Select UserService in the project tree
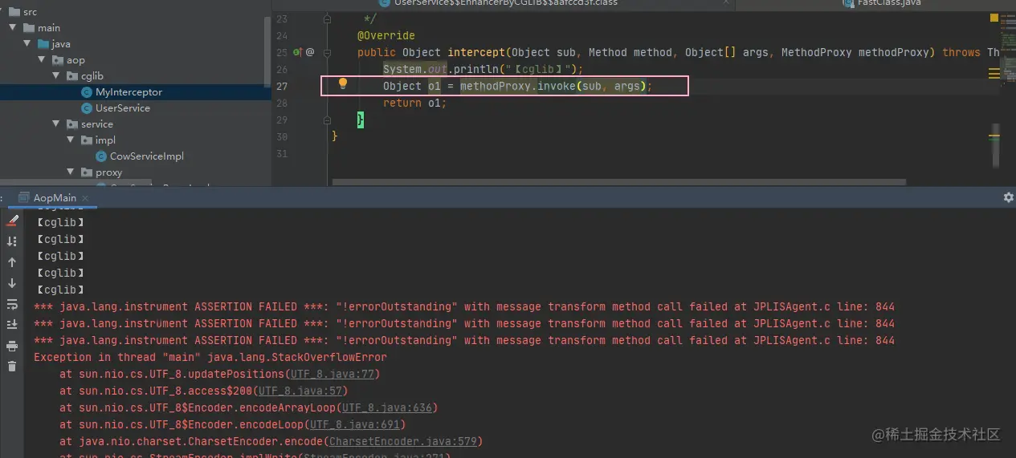Screen dimensions: 1016x458 tap(122, 108)
